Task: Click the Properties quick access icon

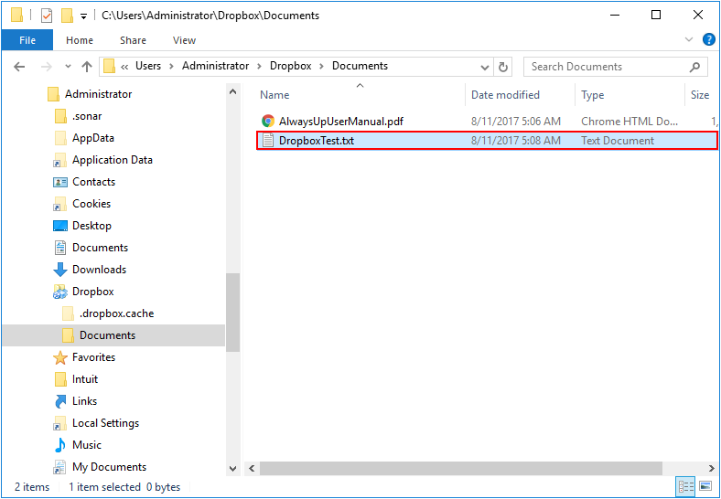Action: 47,16
